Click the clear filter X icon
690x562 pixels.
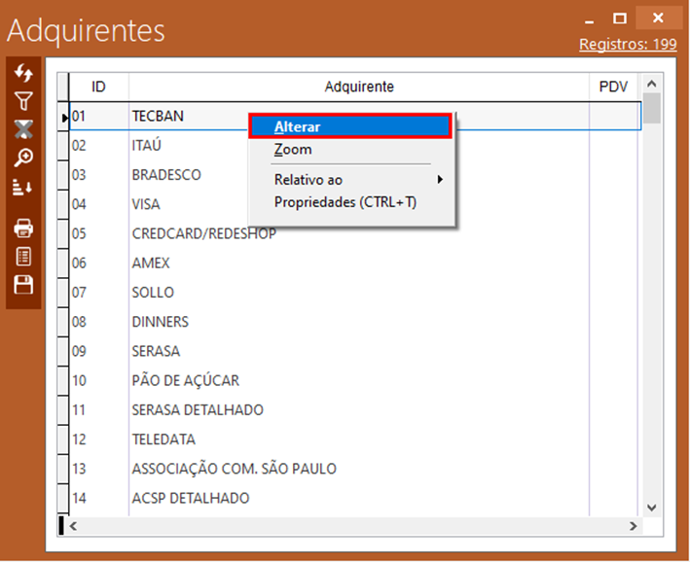tap(24, 128)
